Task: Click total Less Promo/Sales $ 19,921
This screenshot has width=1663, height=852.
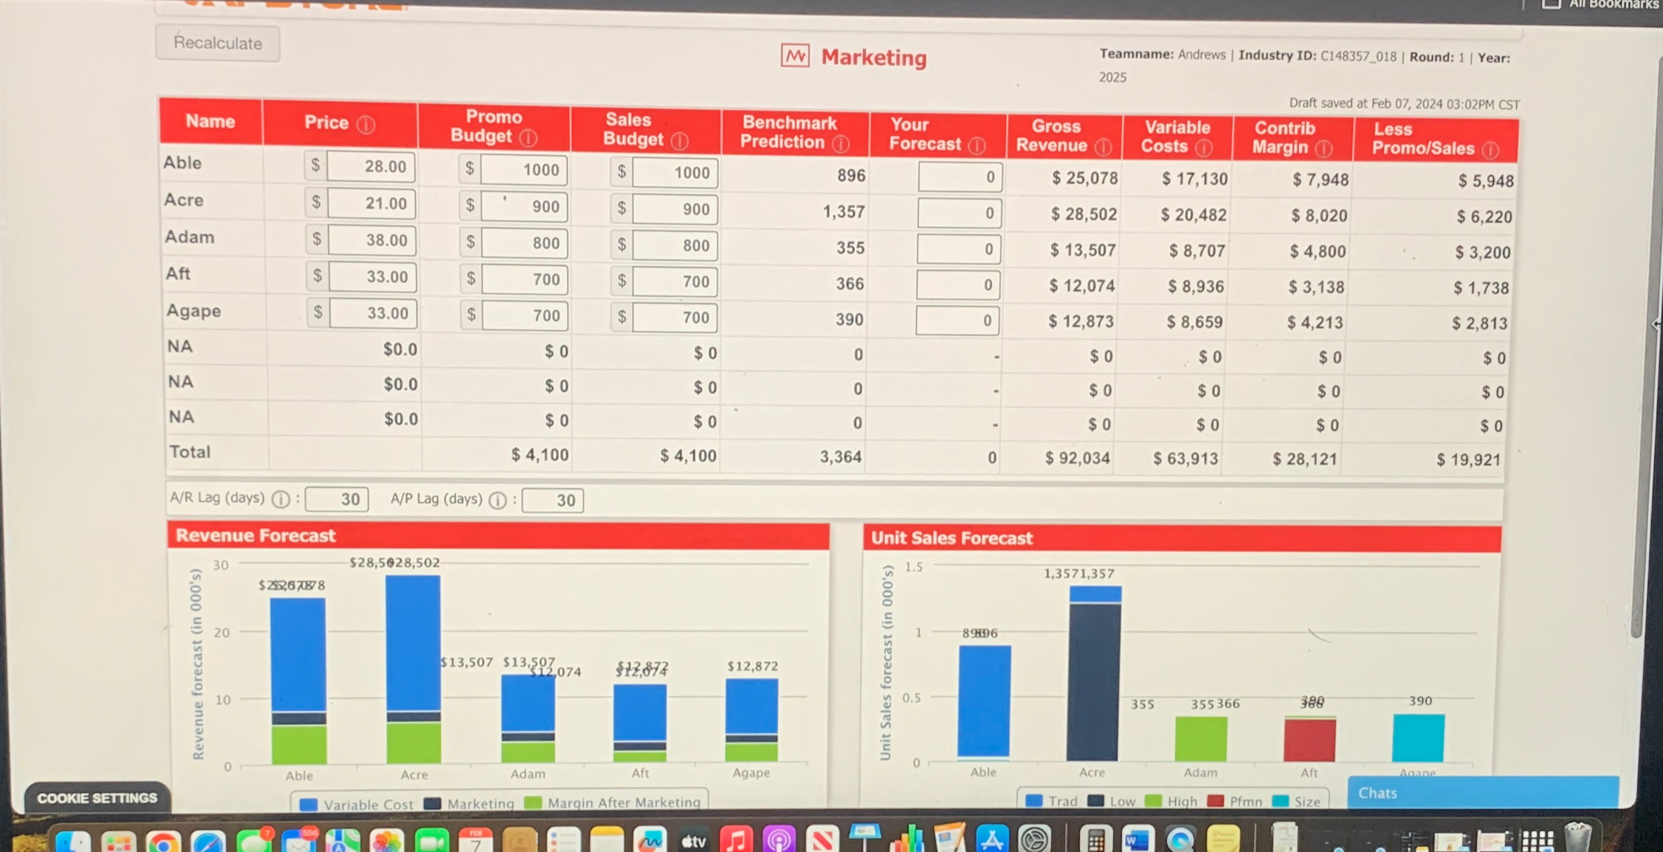Action: (x=1468, y=460)
